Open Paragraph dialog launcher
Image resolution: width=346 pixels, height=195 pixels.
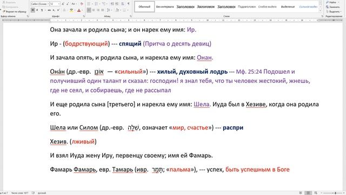click(130, 16)
